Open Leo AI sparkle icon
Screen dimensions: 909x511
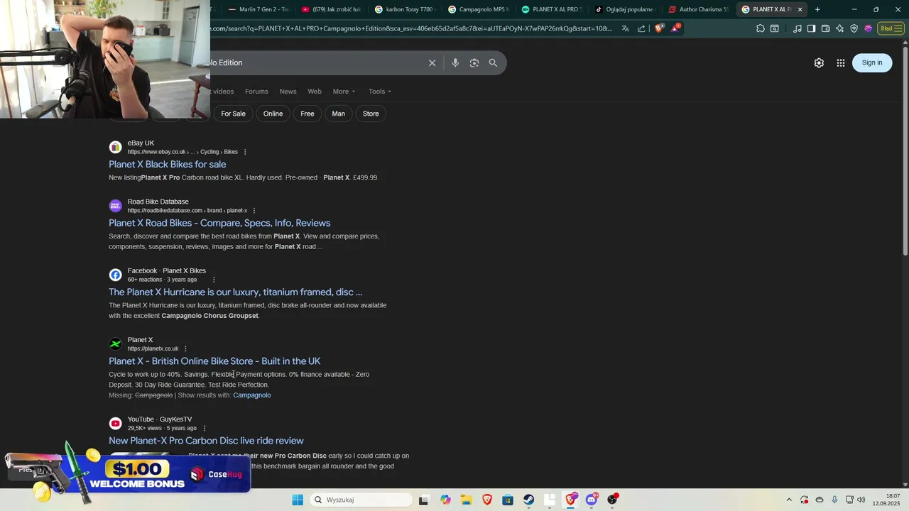pyautogui.click(x=839, y=28)
